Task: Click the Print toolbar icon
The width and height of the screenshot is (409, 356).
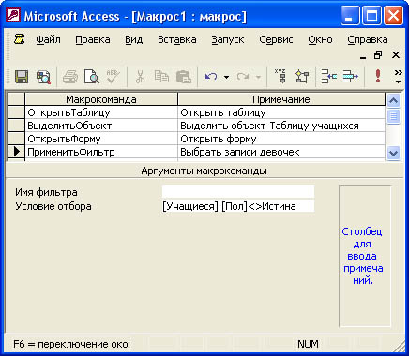Action: [70, 77]
